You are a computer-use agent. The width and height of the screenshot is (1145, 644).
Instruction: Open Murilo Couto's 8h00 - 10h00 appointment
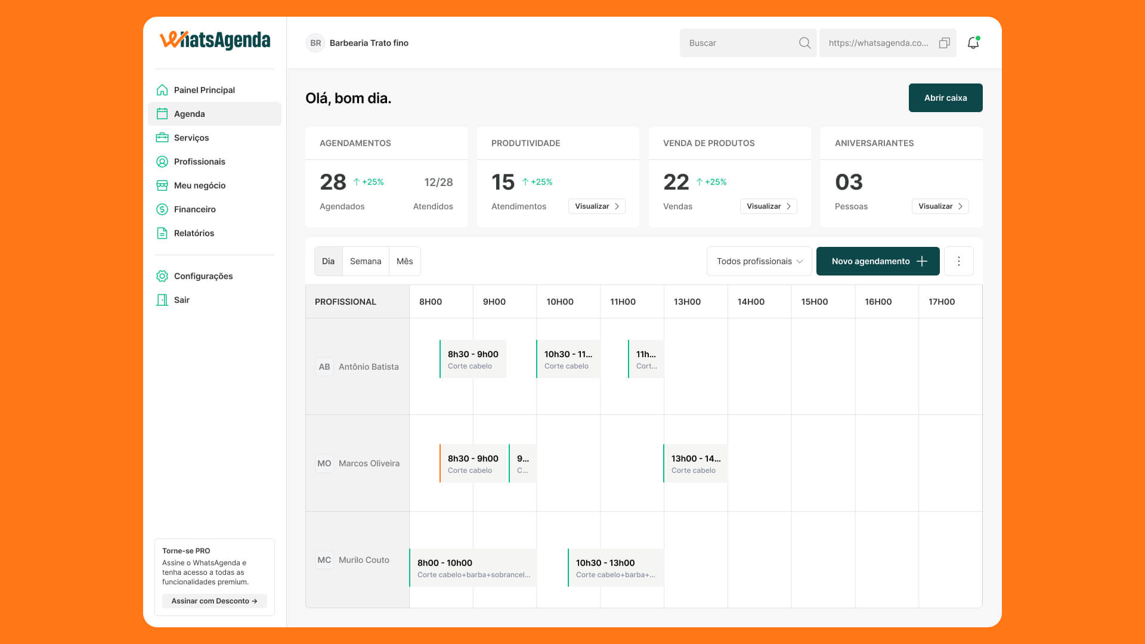[472, 568]
